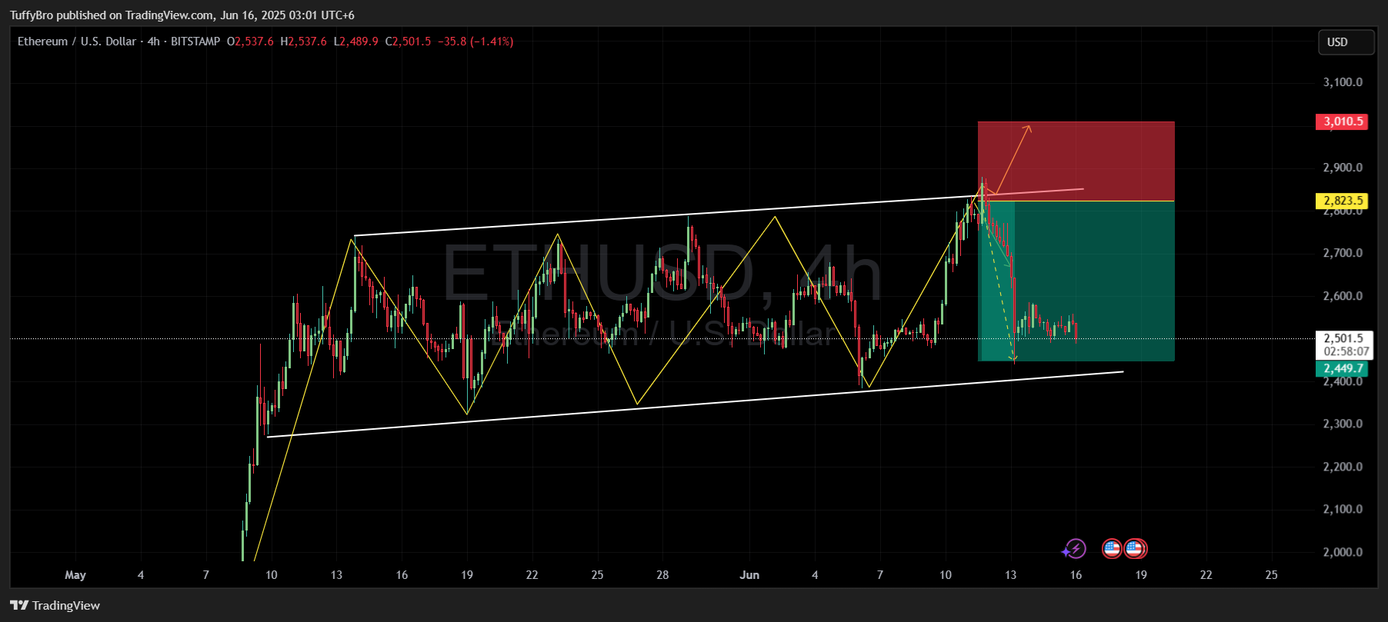
Task: Click the Jun label on the time axis
Action: click(749, 575)
